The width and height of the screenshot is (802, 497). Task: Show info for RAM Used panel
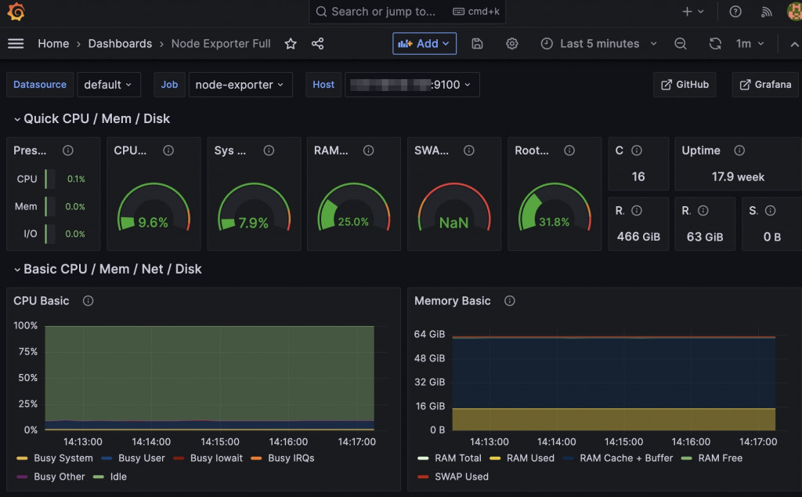coord(368,151)
